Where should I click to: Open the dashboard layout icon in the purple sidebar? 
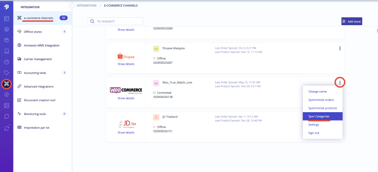[6, 18]
